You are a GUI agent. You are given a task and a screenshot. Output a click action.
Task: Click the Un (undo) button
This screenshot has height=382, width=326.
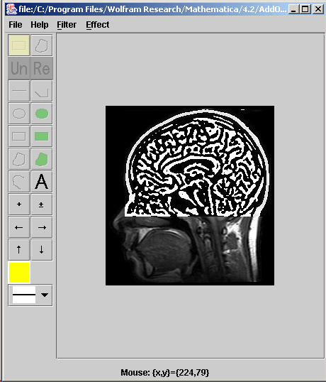coord(19,68)
